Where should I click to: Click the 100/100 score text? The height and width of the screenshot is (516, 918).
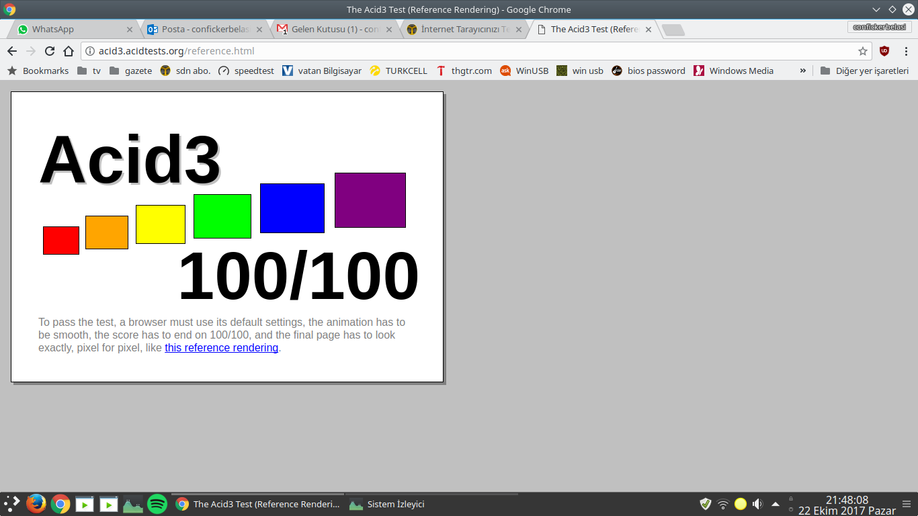pos(298,276)
